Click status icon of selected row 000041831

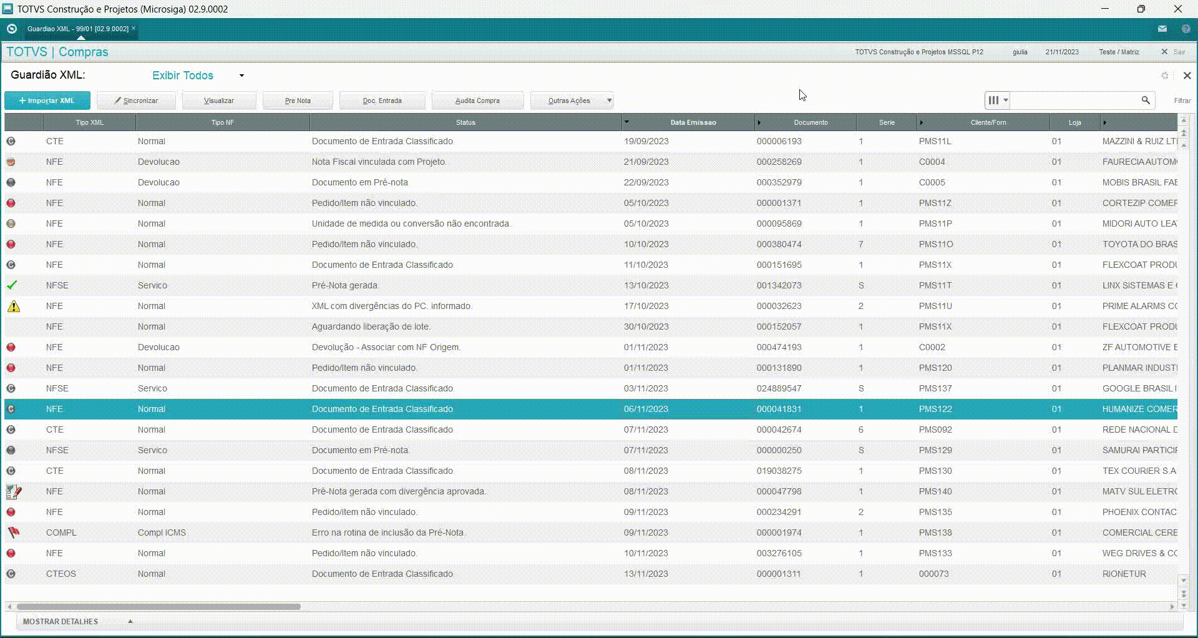point(11,409)
